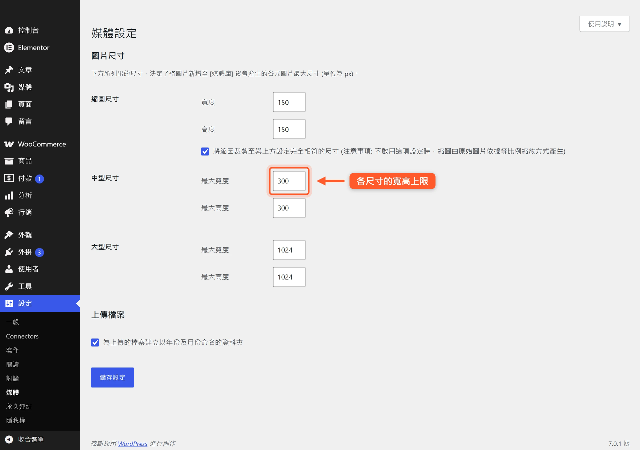Follow the WordPress footer link
The height and width of the screenshot is (450, 640).
[132, 443]
